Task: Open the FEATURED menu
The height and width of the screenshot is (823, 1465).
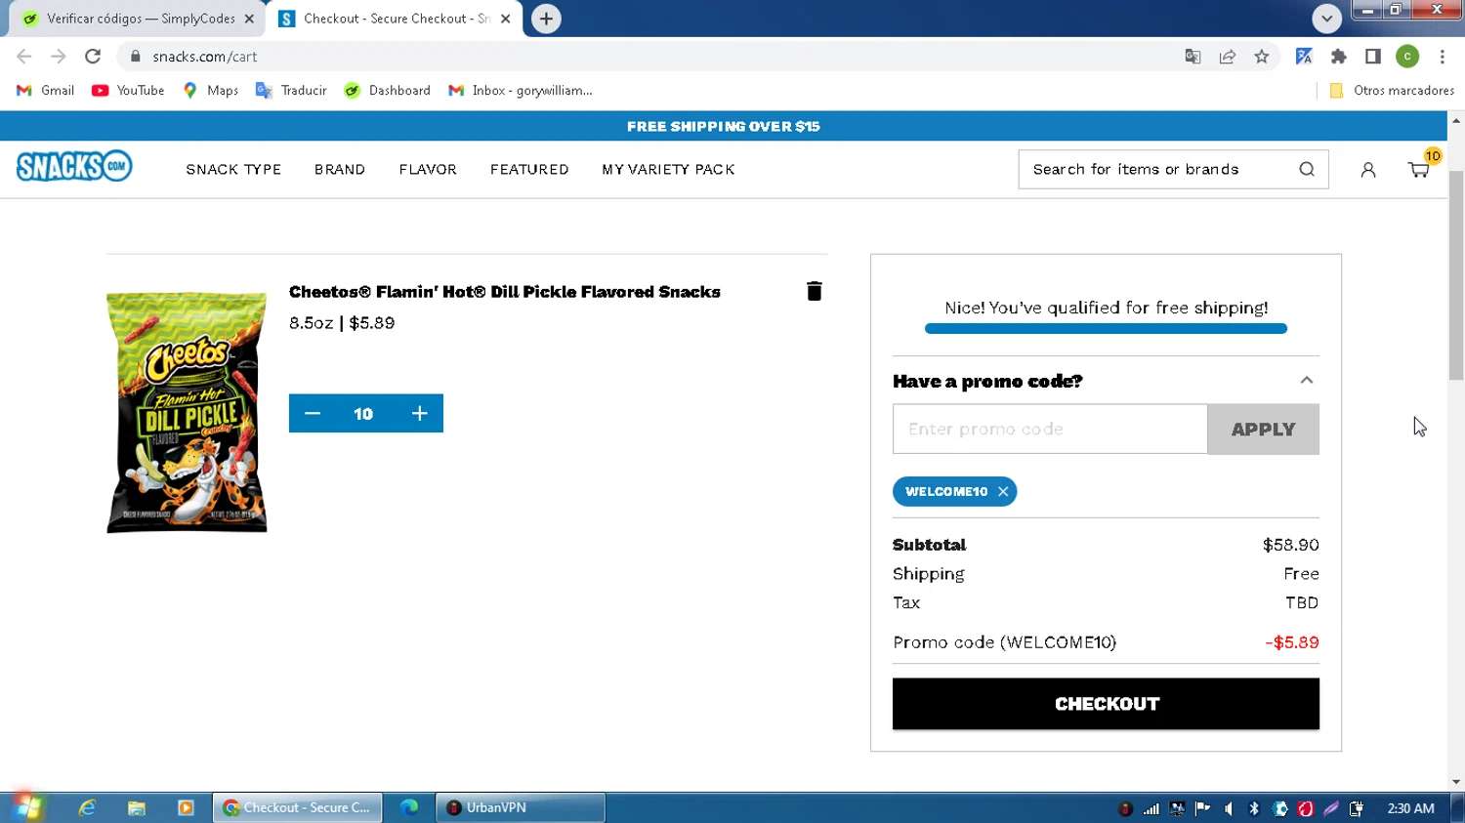Action: point(529,170)
